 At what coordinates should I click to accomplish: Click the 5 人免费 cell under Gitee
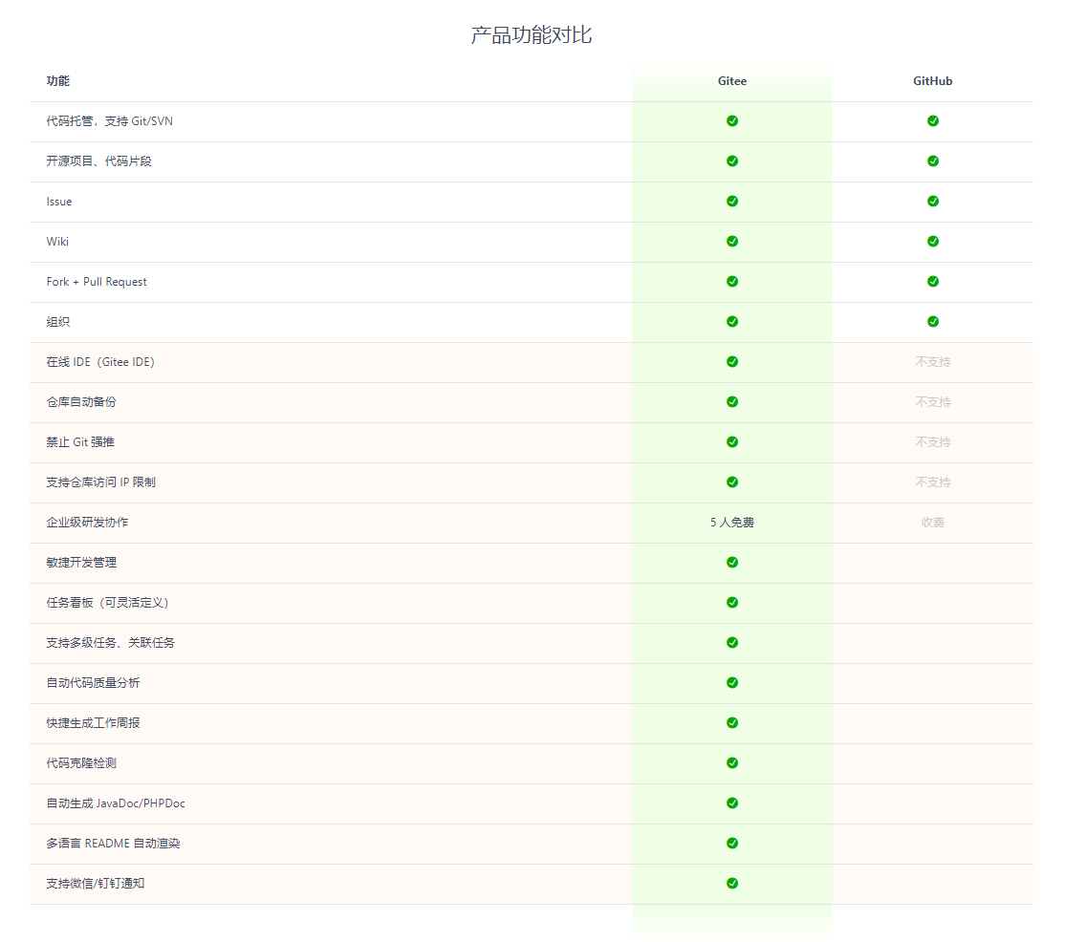[x=732, y=522]
